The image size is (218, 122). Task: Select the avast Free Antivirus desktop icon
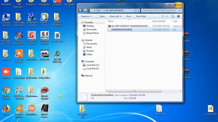point(19,111)
